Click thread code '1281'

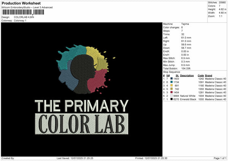tap(201, 92)
